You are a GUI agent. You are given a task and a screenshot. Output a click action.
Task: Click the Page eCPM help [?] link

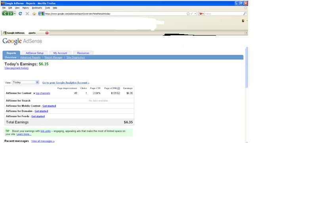[x=118, y=88]
